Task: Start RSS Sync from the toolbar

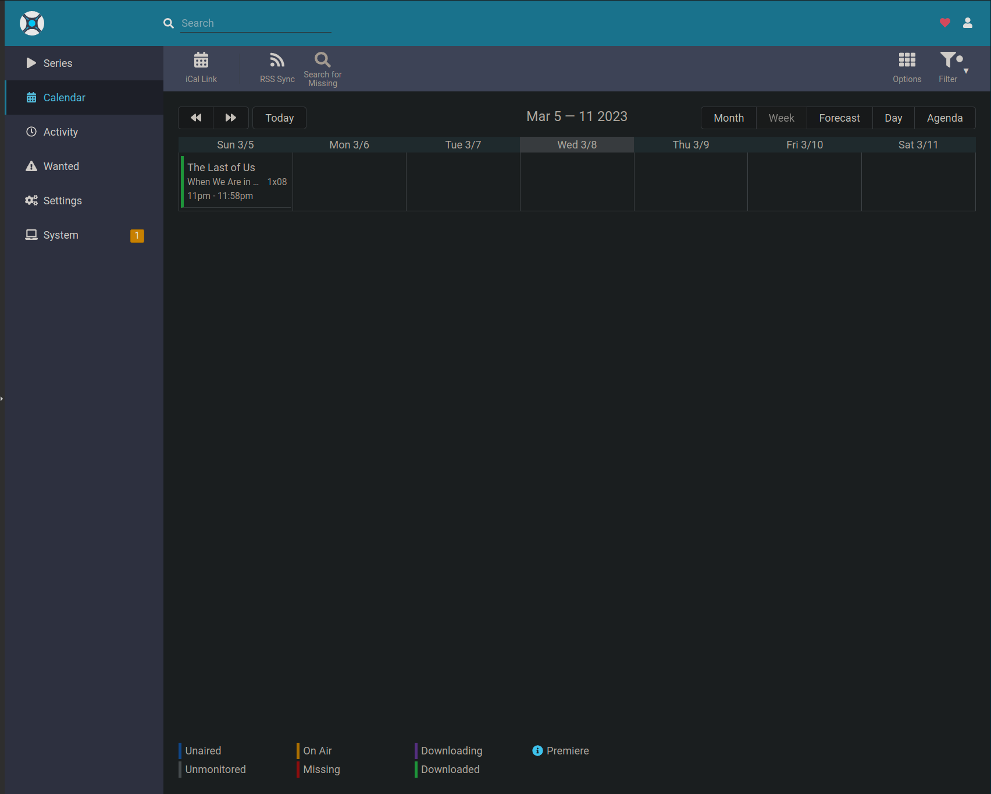Action: 277,68
